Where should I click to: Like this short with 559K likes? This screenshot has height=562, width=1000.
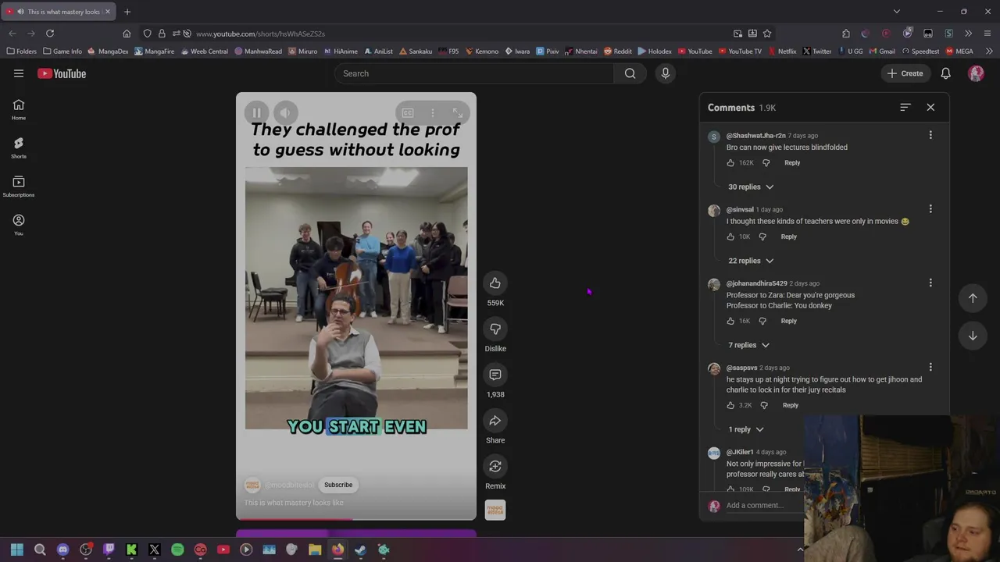495,283
